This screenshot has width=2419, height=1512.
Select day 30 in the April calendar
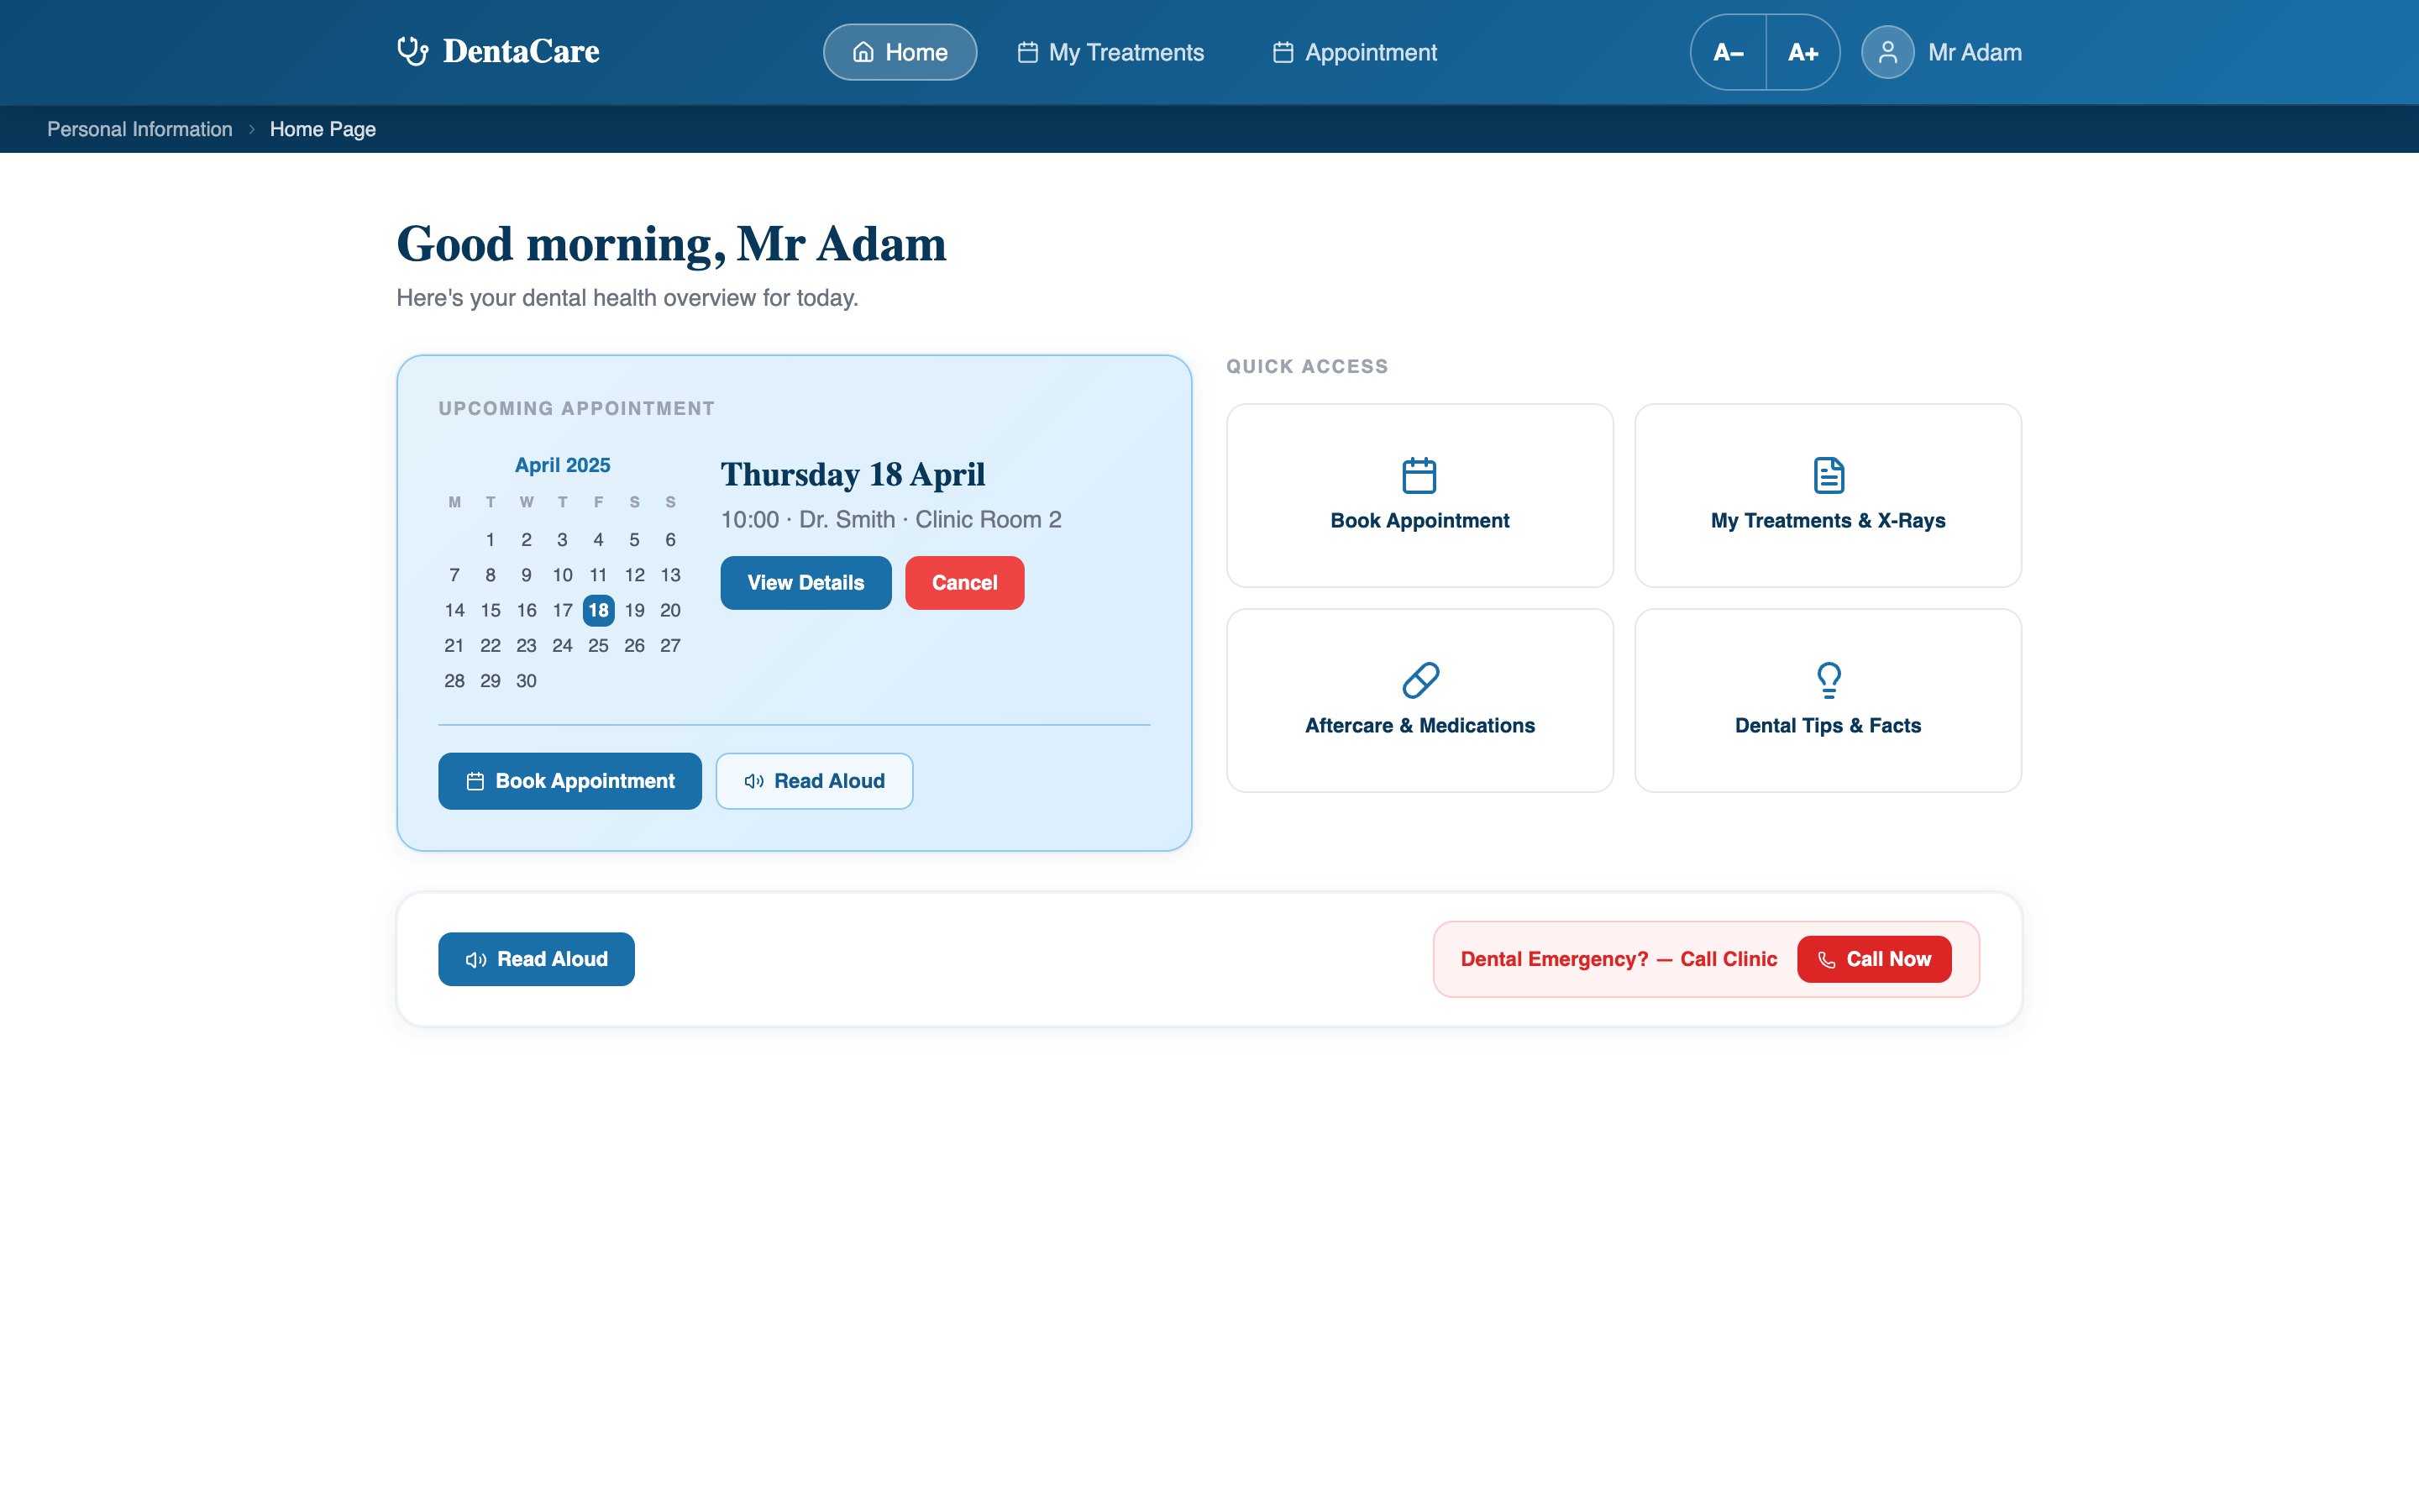click(x=526, y=681)
